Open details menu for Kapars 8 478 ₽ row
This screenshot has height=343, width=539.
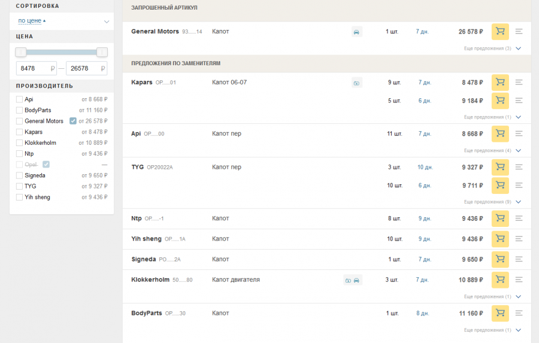pyautogui.click(x=519, y=83)
